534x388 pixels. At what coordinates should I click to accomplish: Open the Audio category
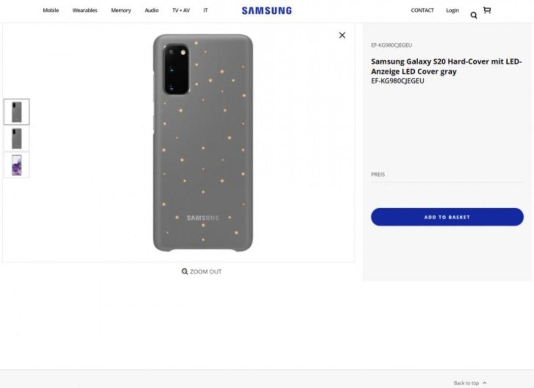click(x=151, y=10)
